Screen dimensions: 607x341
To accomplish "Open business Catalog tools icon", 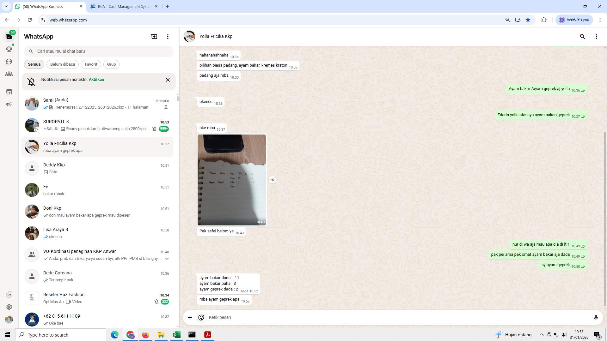I will click(9, 92).
